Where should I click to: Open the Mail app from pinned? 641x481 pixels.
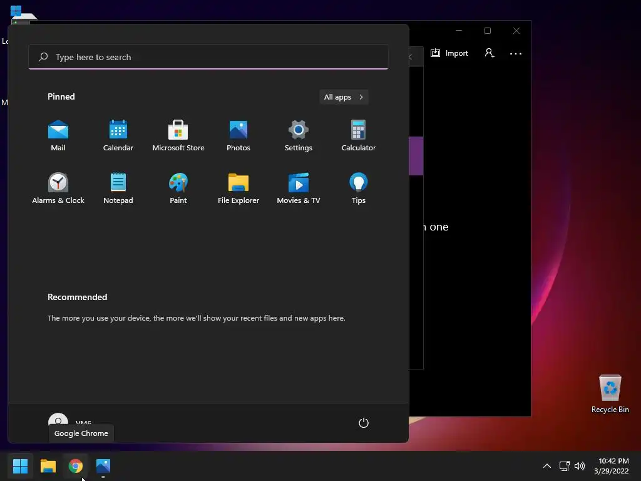[x=58, y=136]
